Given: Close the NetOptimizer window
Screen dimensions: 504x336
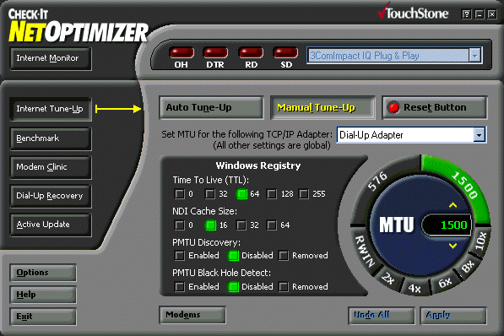Looking at the screenshot, I should click(492, 14).
